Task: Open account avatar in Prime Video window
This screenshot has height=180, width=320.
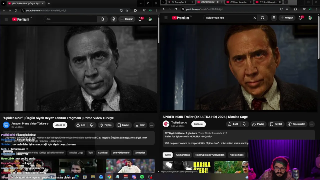Action: [149, 19]
